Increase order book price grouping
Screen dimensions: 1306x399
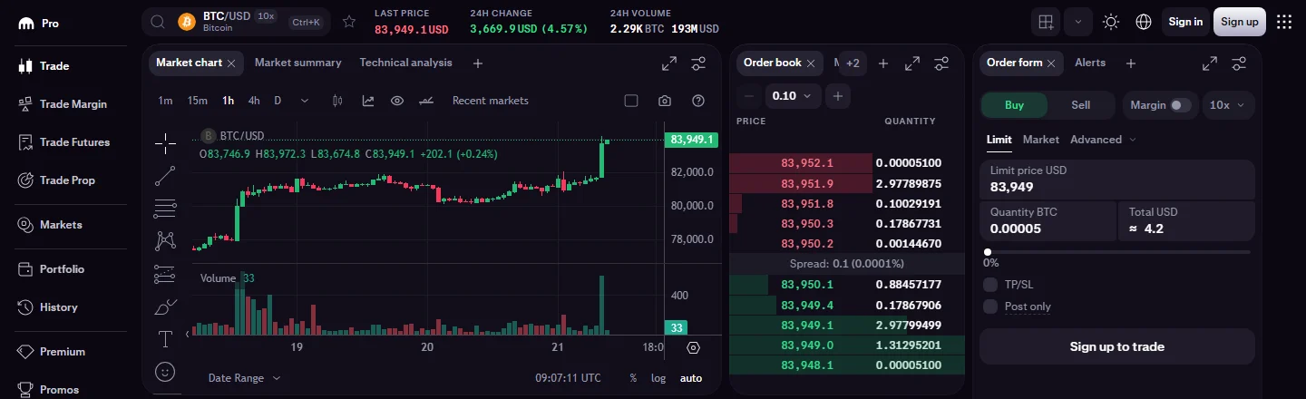point(838,95)
